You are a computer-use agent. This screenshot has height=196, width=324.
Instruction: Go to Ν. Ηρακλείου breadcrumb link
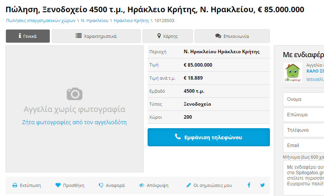coord(96,20)
